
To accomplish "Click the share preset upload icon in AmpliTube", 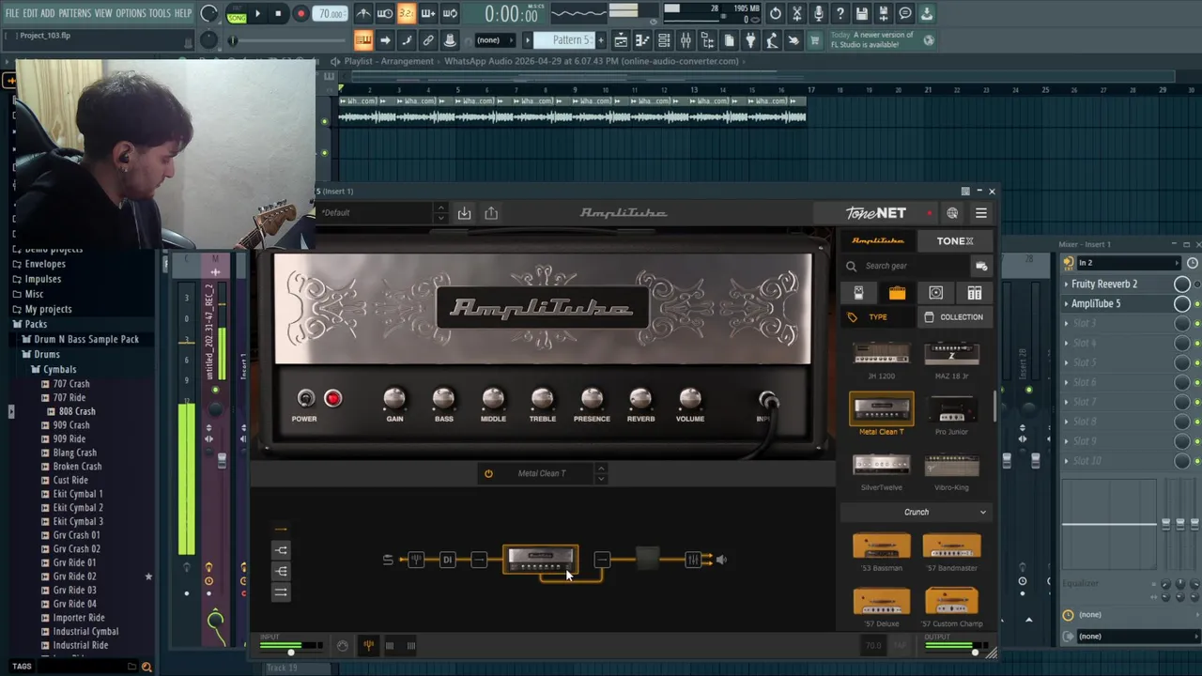I will pyautogui.click(x=491, y=213).
